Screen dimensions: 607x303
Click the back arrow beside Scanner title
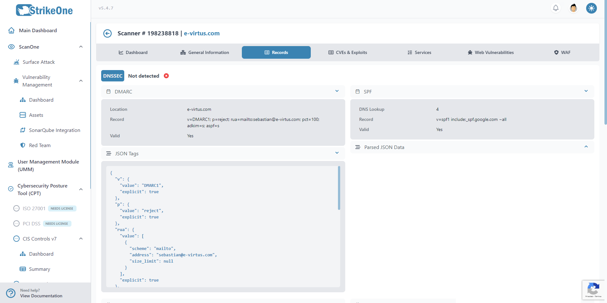pyautogui.click(x=107, y=33)
